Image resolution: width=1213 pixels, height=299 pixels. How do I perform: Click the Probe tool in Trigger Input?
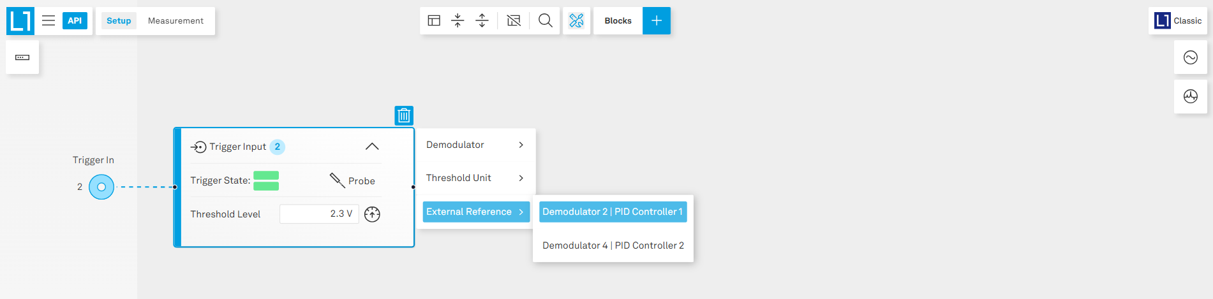352,180
